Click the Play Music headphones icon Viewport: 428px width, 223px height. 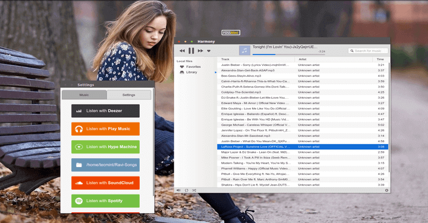pos(79,129)
